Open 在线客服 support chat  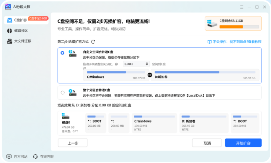47,157
